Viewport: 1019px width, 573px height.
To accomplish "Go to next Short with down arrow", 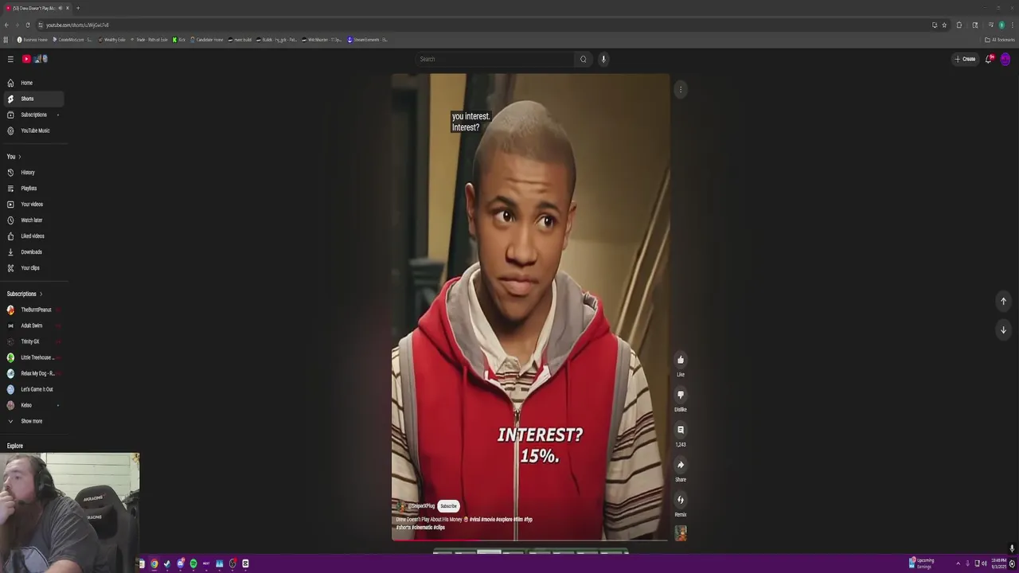I will pos(1003,329).
